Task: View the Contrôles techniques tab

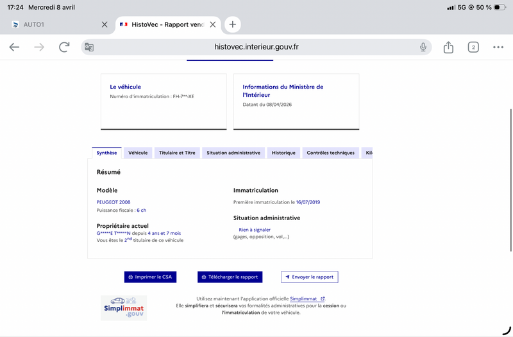Action: click(330, 153)
